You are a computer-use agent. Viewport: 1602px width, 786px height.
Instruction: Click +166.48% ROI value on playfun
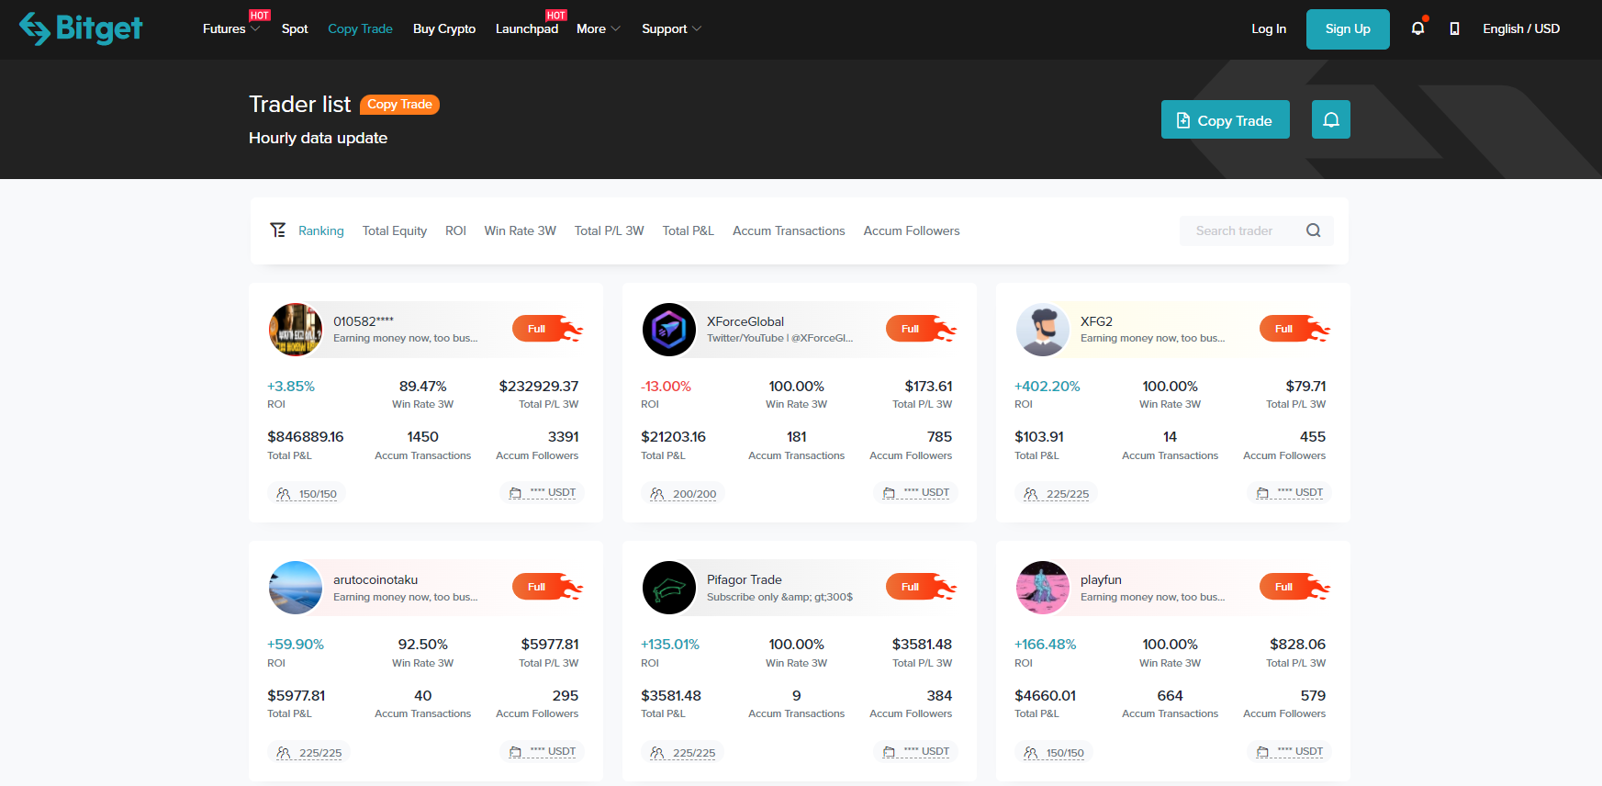click(x=1046, y=645)
